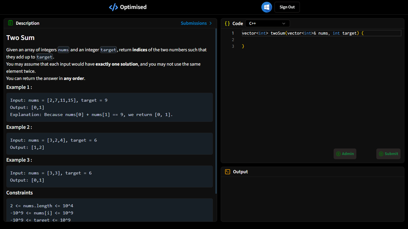Open the C++ language dropdown
408x229 pixels.
coord(268,24)
